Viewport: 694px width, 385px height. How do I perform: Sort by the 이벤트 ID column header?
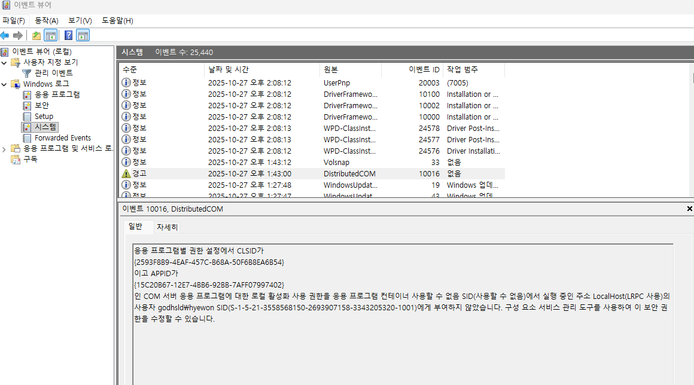[x=412, y=69]
